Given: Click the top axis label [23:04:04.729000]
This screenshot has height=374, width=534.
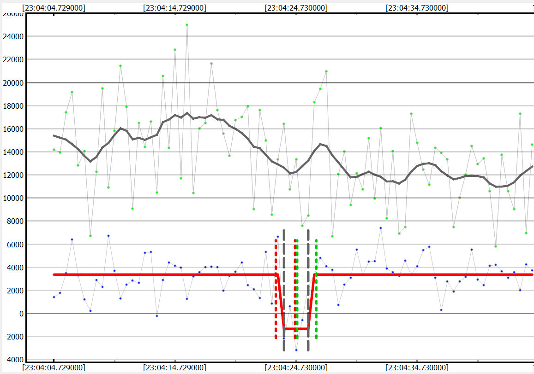Looking at the screenshot, I should 54,8.
